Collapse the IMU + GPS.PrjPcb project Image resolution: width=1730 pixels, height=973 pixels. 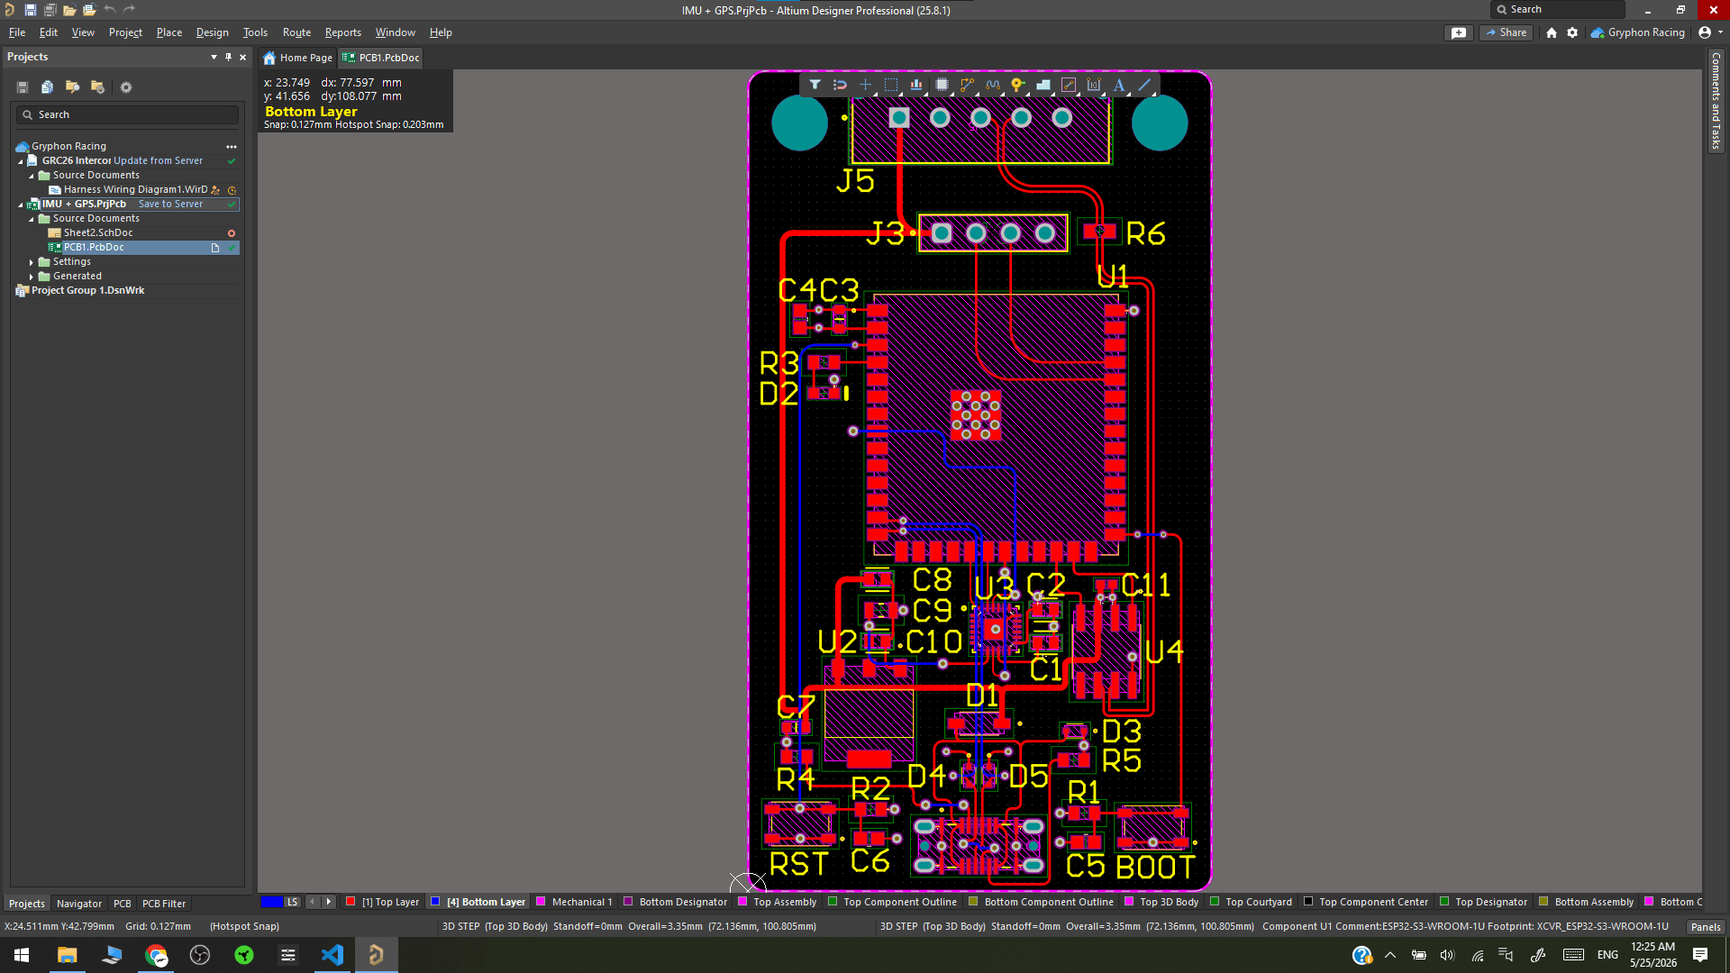[21, 205]
